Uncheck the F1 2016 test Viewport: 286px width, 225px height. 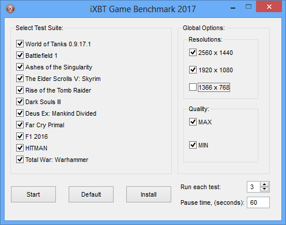(x=20, y=137)
